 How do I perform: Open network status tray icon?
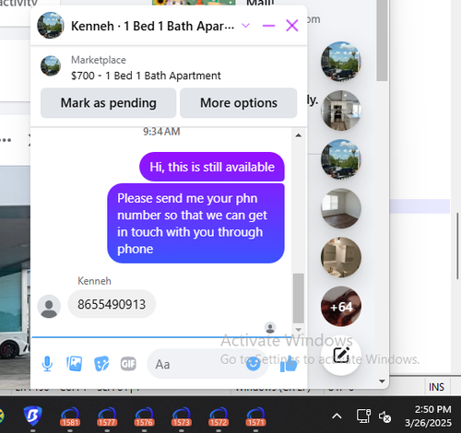[x=363, y=416]
